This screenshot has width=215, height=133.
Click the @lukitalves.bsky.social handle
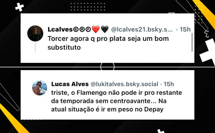[124, 84]
